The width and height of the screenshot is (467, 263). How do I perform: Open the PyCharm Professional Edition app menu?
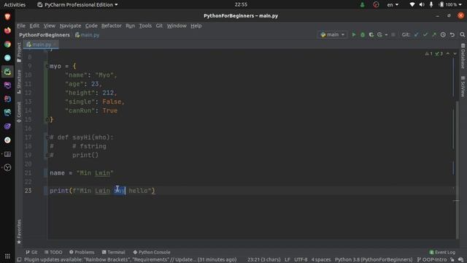pyautogui.click(x=77, y=4)
